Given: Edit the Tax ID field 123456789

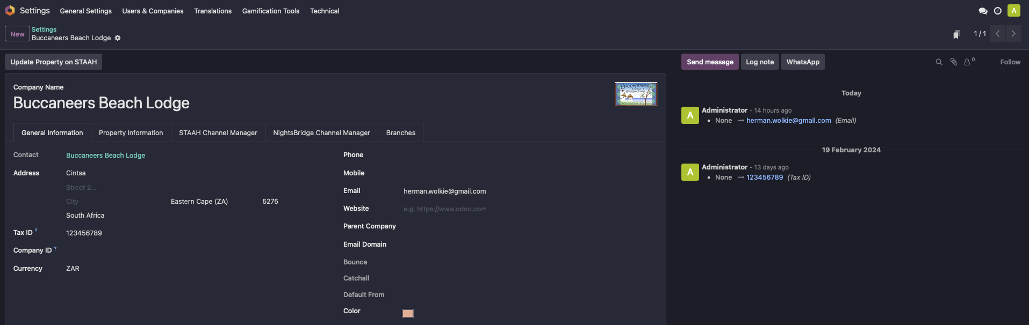Looking at the screenshot, I should (198, 233).
